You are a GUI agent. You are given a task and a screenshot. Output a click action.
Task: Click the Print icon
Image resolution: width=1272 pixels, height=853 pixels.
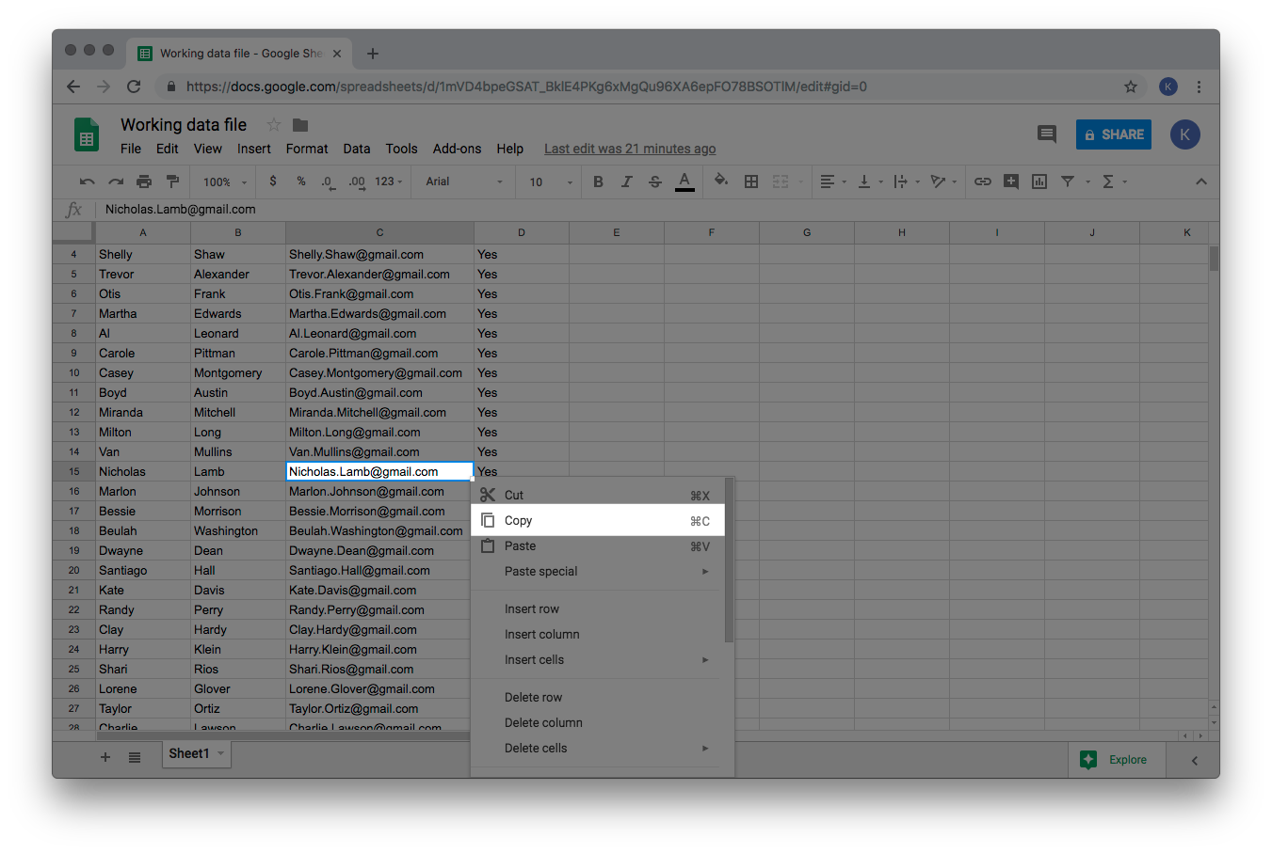144,182
